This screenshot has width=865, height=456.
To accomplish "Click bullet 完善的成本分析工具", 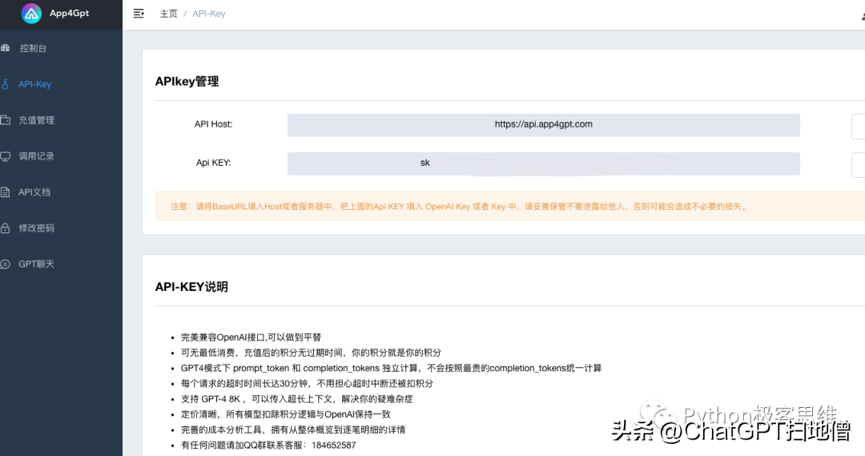I will 293,430.
